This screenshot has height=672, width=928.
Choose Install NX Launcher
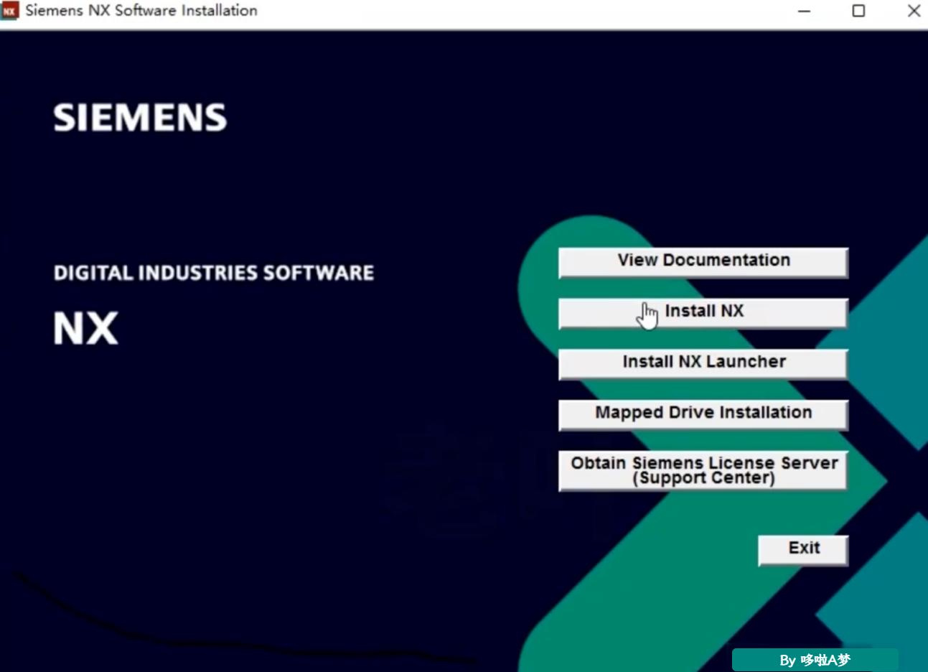pyautogui.click(x=703, y=364)
